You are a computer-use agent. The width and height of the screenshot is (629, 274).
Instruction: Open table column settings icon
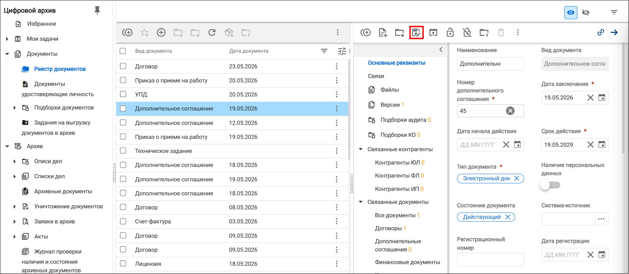pos(342,51)
